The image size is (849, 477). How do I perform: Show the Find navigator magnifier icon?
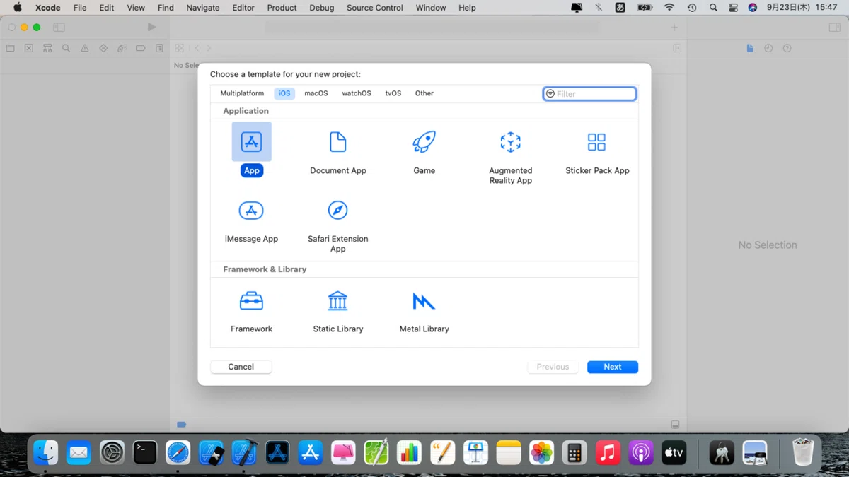pyautogui.click(x=66, y=48)
